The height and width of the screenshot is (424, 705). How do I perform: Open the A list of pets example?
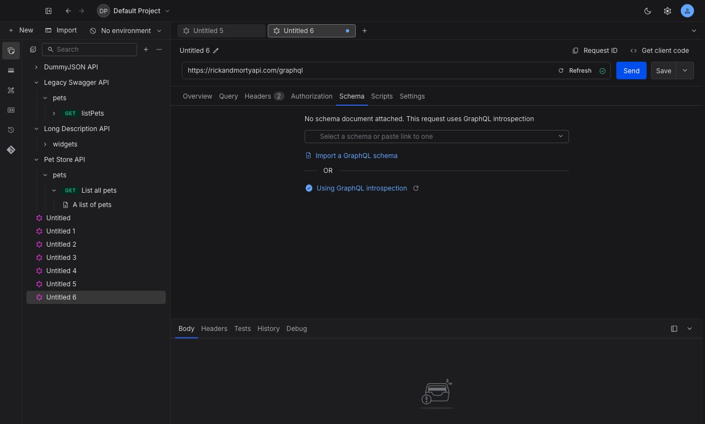(91, 205)
